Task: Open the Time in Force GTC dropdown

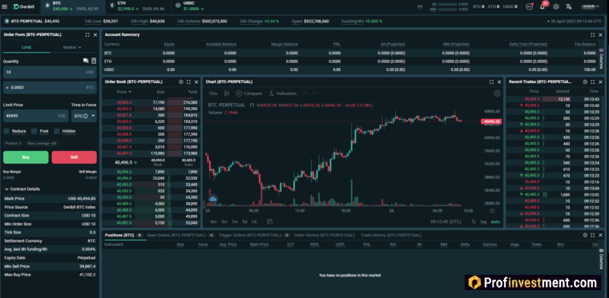Action: pos(84,116)
